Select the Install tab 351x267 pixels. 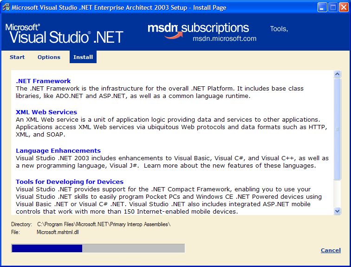pos(83,57)
